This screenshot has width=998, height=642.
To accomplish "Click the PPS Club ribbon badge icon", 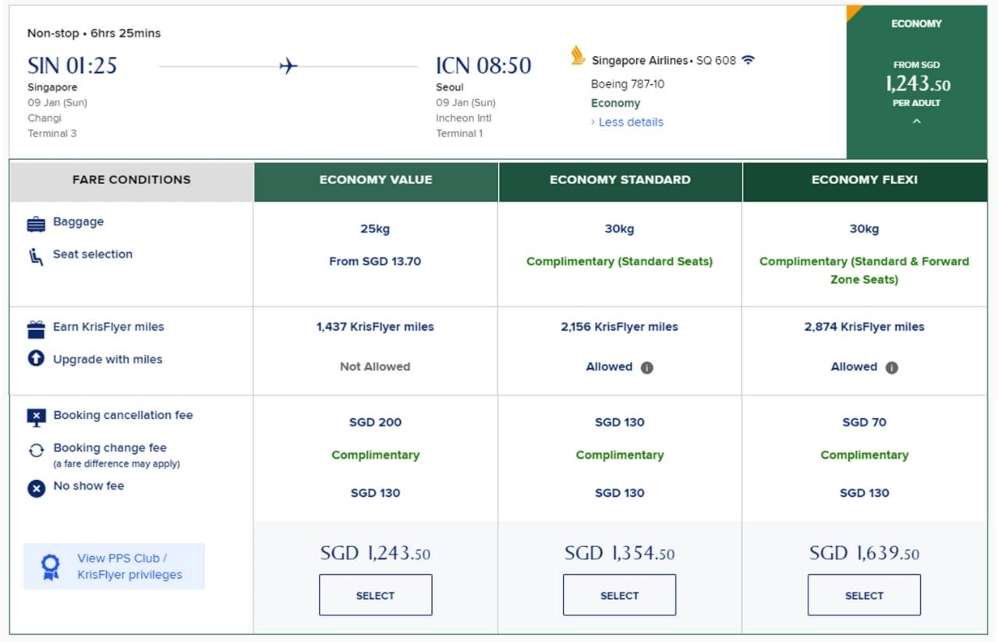I will 51,566.
